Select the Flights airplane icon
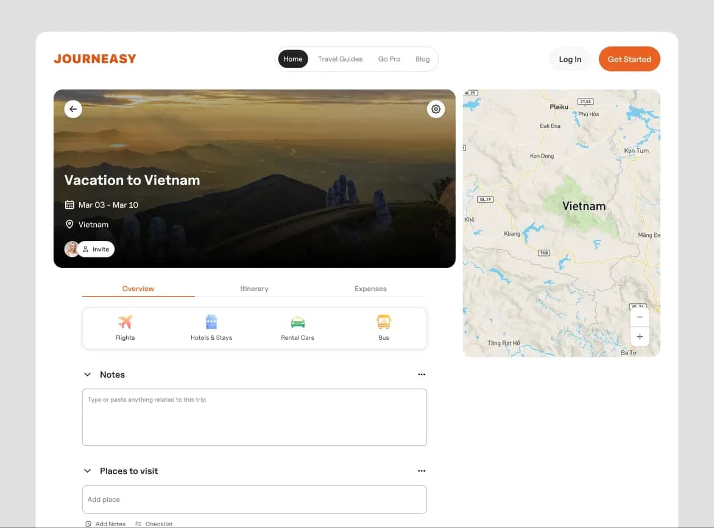 [x=125, y=322]
